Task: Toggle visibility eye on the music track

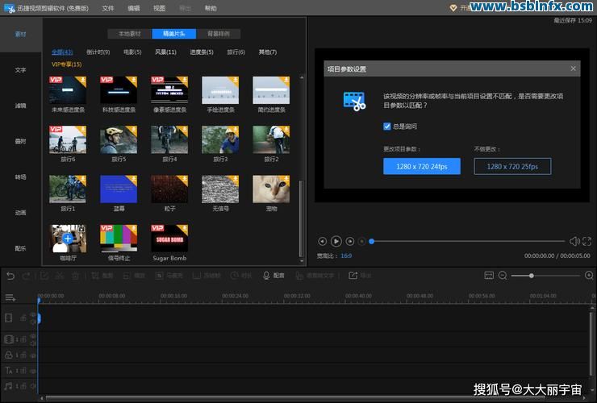Action: tap(33, 386)
